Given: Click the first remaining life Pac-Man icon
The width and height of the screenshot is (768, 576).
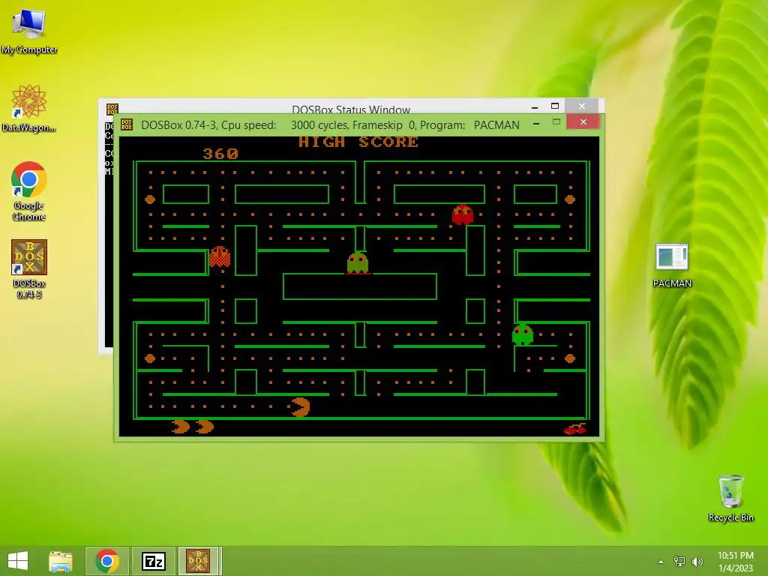Looking at the screenshot, I should coord(181,427).
